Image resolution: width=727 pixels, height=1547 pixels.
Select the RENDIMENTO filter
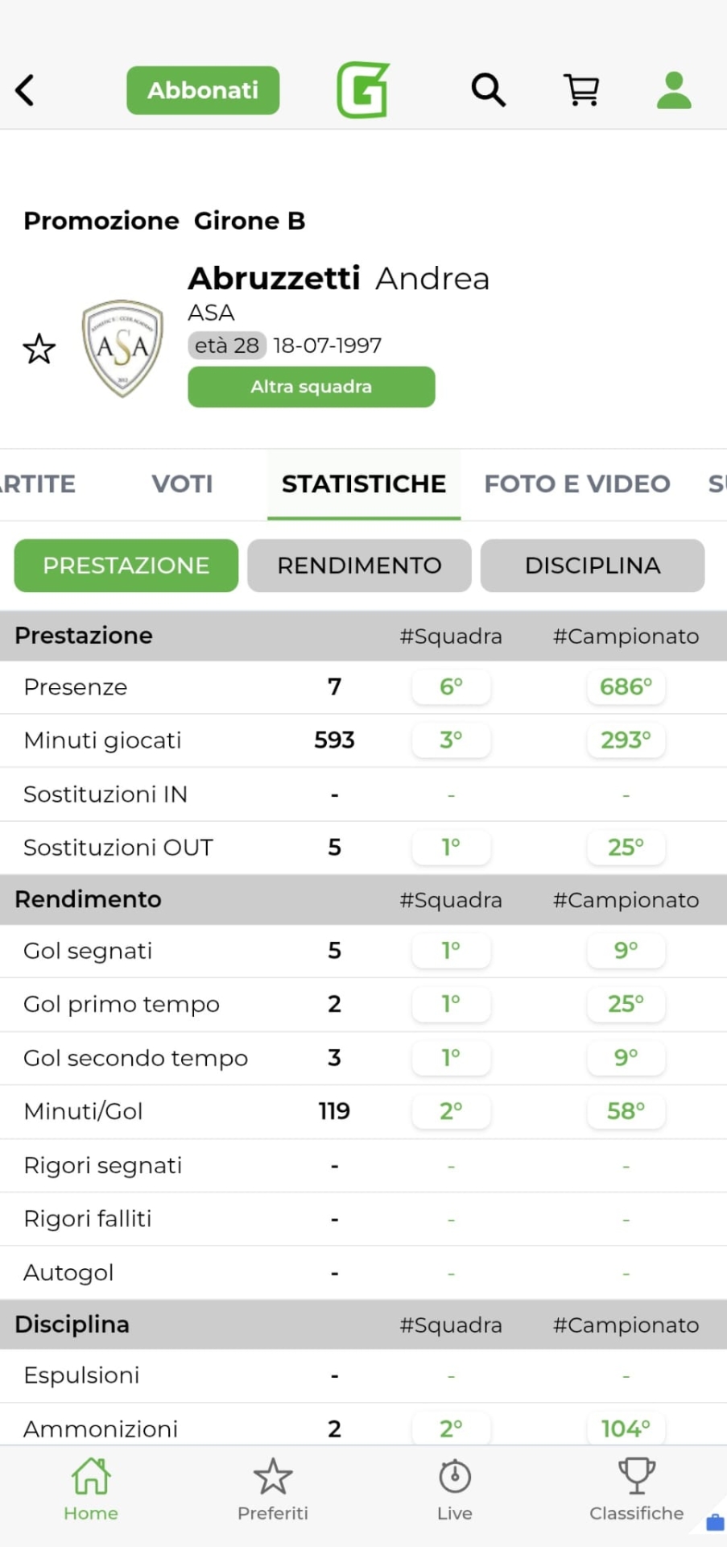(x=359, y=566)
